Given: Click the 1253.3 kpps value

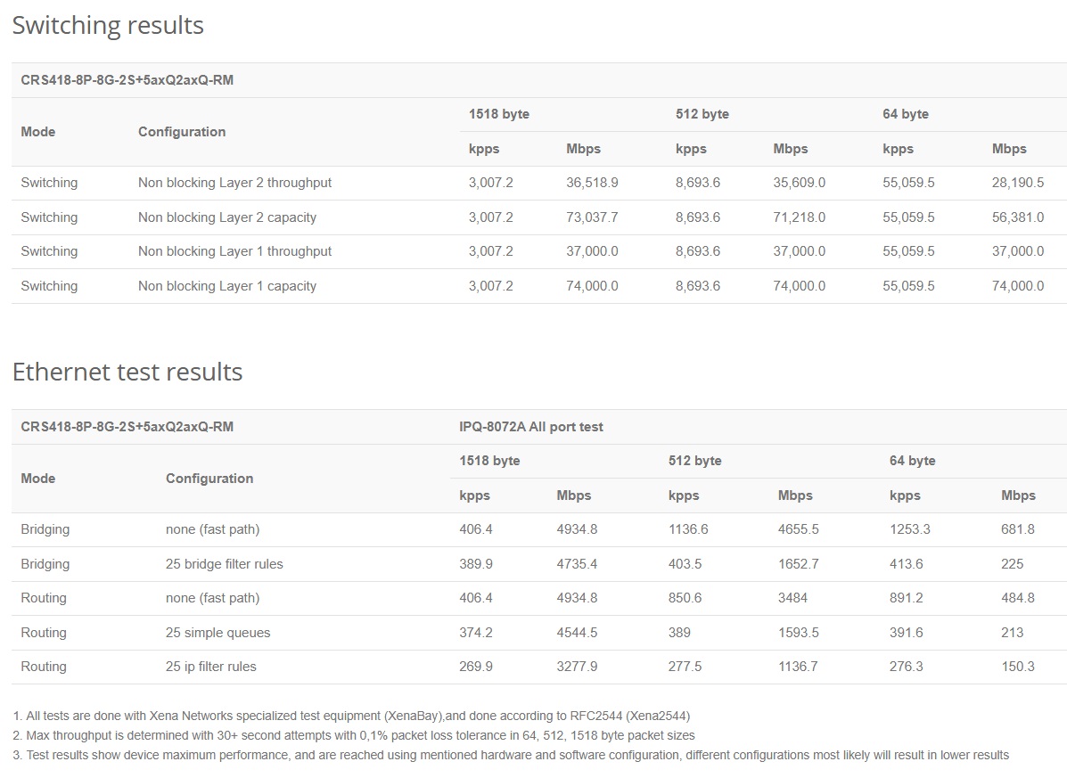Looking at the screenshot, I should coord(909,529).
